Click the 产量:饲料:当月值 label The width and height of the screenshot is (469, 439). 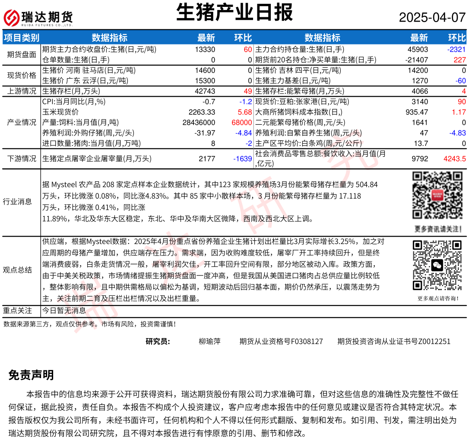click(x=80, y=123)
